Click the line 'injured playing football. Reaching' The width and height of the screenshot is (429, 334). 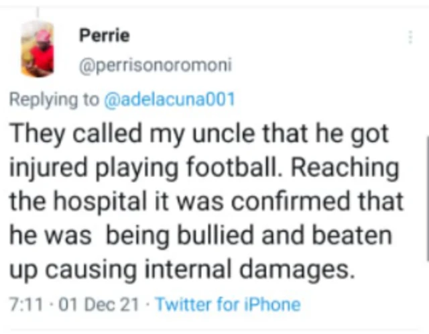click(204, 167)
